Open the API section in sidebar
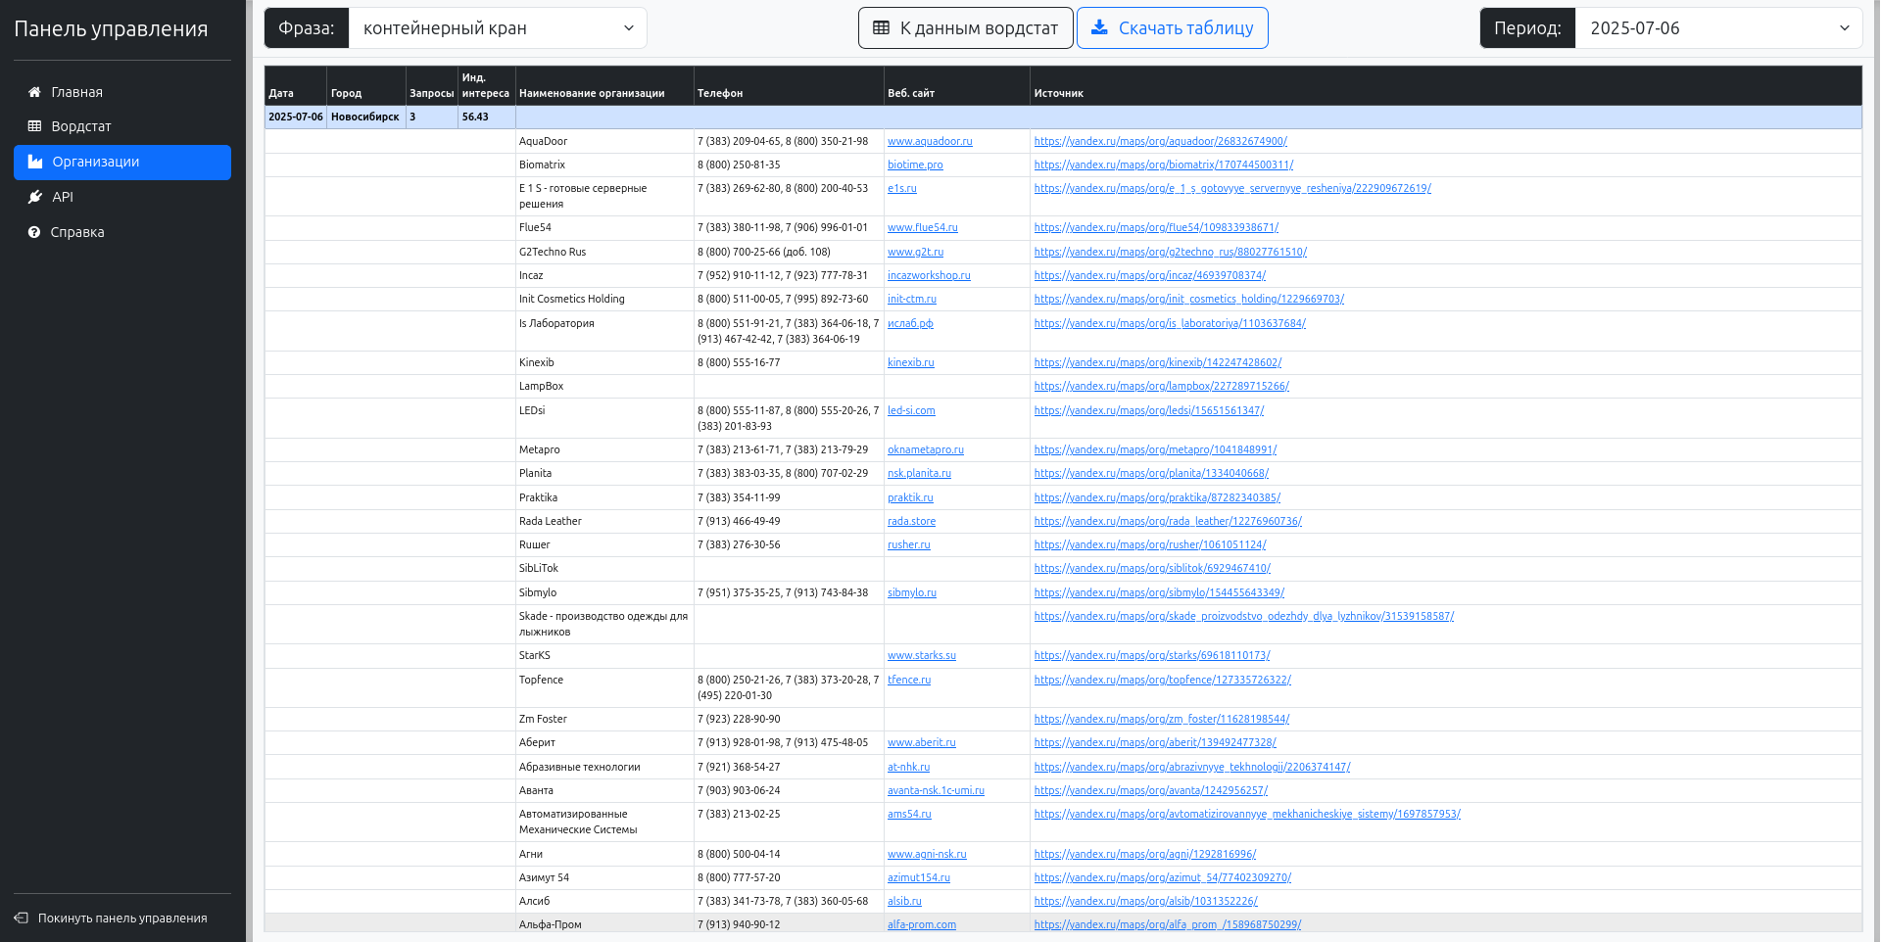The width and height of the screenshot is (1881, 942). pos(122,197)
